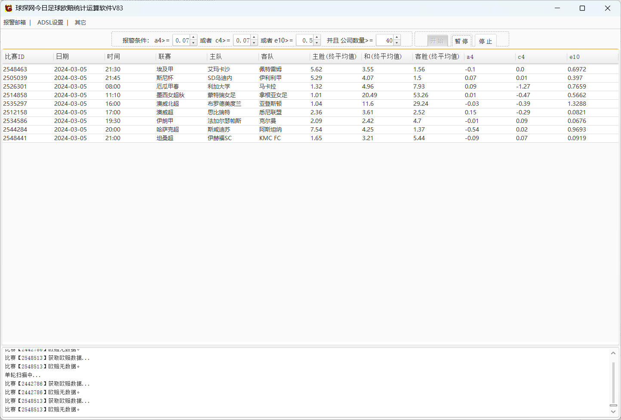Click e10 value 1.3288
621x420 pixels.
[577, 104]
